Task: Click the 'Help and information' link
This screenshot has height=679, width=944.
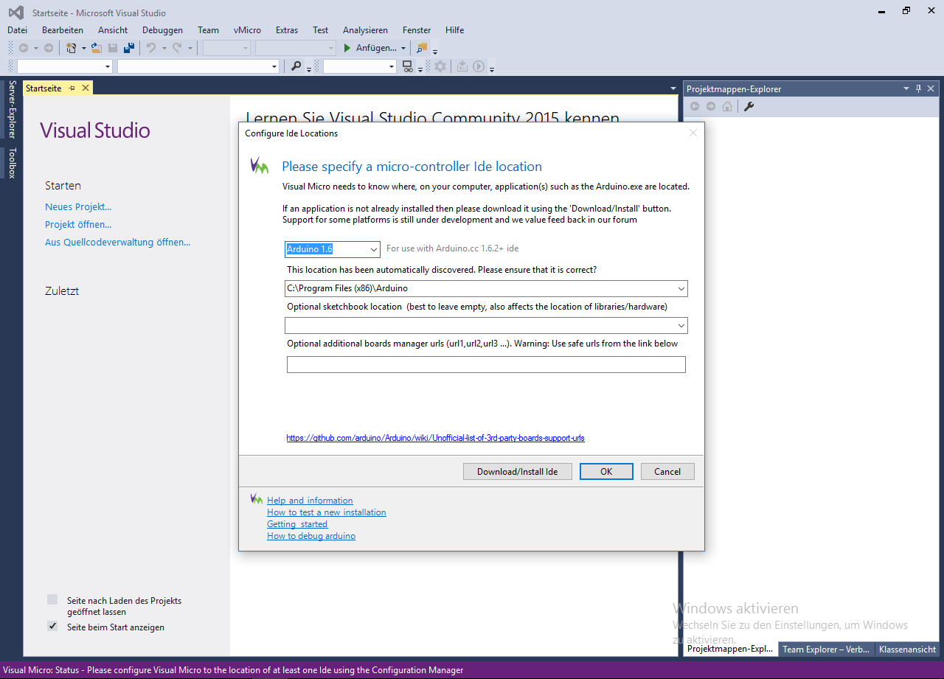Action: pos(310,501)
